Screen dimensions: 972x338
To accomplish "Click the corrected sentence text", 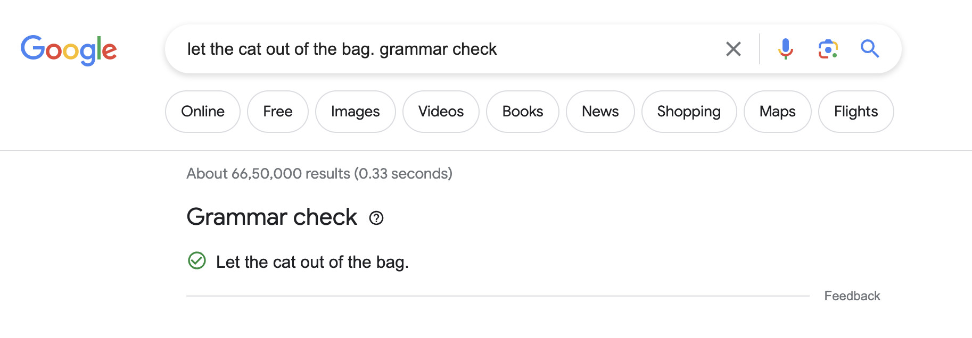I will tap(312, 262).
